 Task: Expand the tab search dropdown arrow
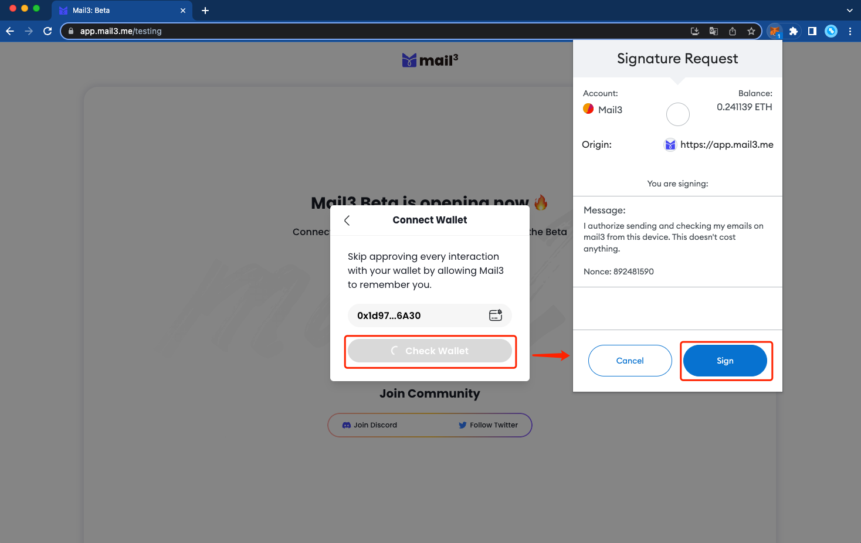pos(850,11)
